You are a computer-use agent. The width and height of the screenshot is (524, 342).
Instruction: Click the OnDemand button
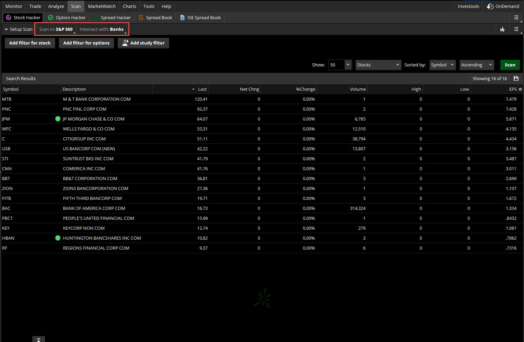503,6
